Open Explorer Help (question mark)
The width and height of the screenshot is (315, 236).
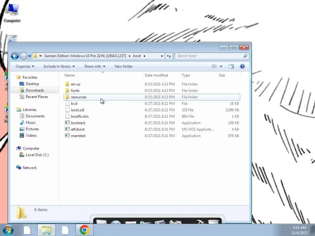point(242,66)
